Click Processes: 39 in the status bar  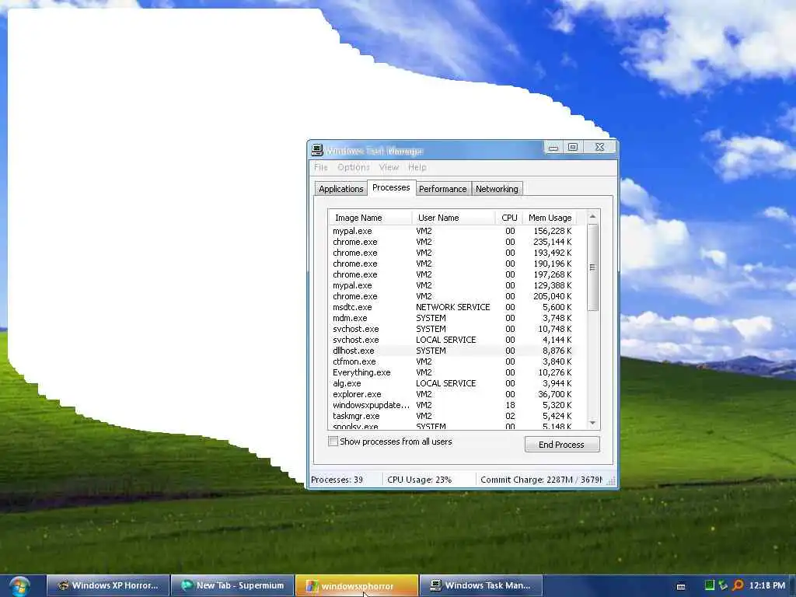pyautogui.click(x=337, y=479)
